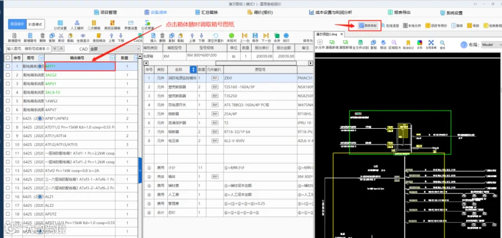Click 在线选型 online selection
This screenshot has width=502, height=238.
pyautogui.click(x=390, y=25)
